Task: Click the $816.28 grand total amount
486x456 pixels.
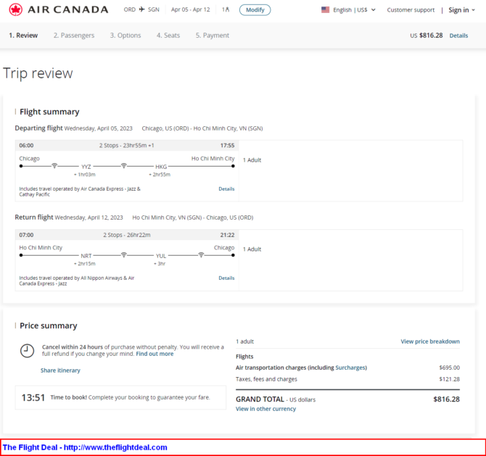Action: pos(446,399)
